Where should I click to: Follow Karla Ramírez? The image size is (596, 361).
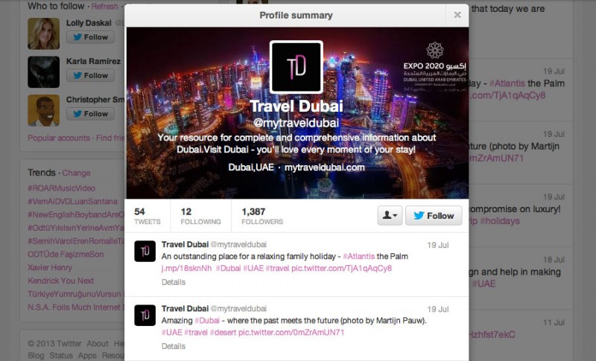(90, 75)
